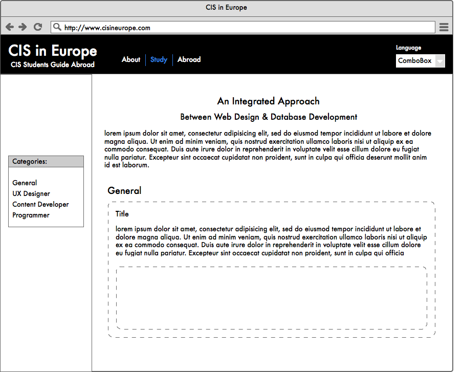Select the Study navigation tab
Image resolution: width=463 pixels, height=372 pixels.
[159, 60]
